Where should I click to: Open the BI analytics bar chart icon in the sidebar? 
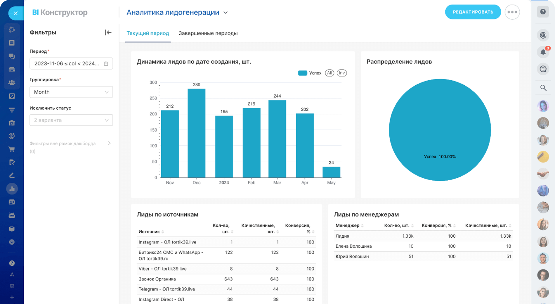(x=12, y=189)
